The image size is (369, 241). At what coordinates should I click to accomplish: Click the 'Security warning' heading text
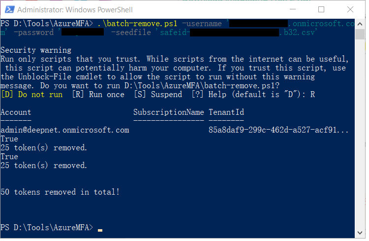click(x=36, y=50)
